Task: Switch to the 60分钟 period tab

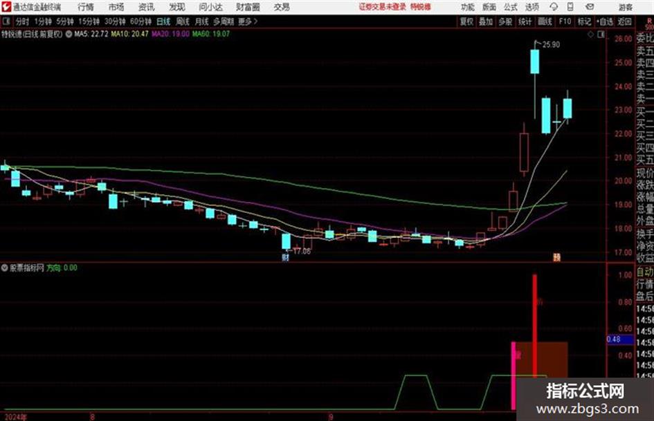Action: coord(141,21)
